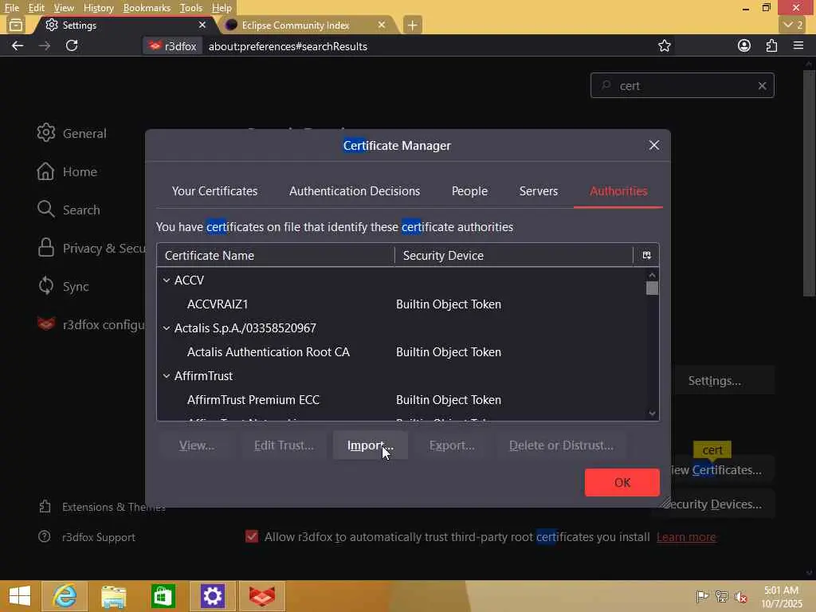Viewport: 816px width, 612px height.
Task: Switch to the Servers tab
Action: click(x=538, y=191)
